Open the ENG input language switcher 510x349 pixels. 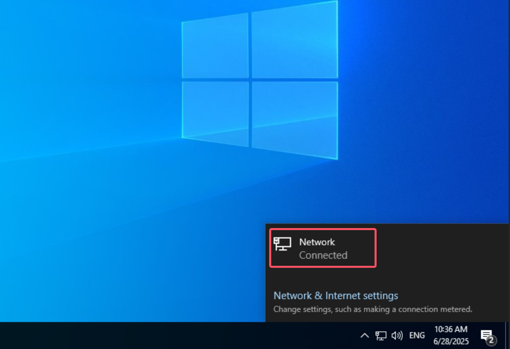pos(417,336)
